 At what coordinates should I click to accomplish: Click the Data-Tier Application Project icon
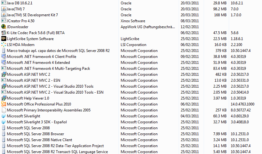tap(3, 146)
